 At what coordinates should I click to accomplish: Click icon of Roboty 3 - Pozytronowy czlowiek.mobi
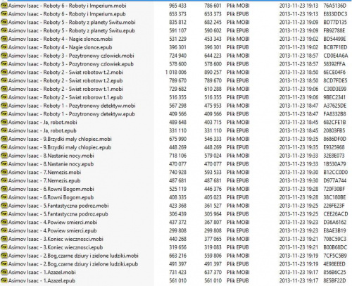tap(4, 56)
